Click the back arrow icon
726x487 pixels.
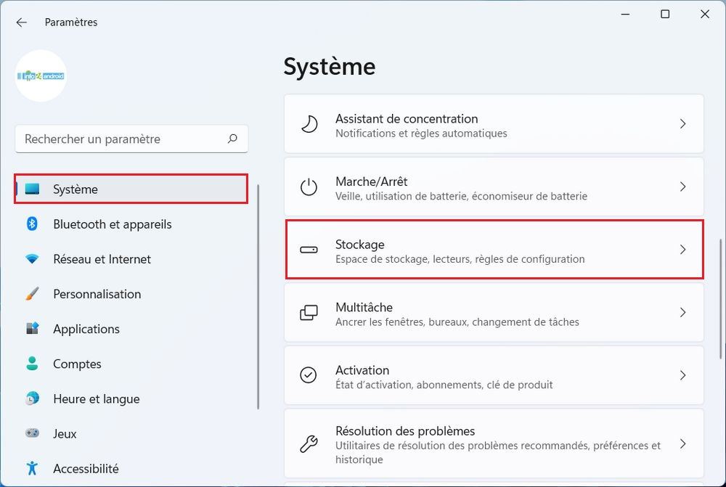coord(21,22)
